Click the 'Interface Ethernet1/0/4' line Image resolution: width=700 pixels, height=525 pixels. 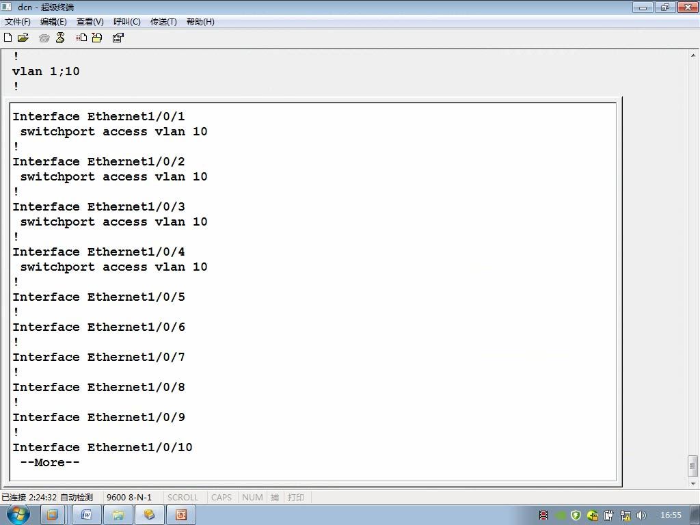98,252
